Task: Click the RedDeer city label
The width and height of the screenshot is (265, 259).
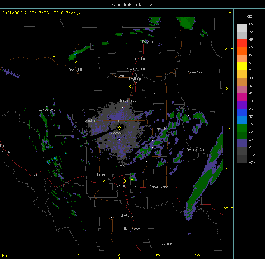Action: pos(135,78)
